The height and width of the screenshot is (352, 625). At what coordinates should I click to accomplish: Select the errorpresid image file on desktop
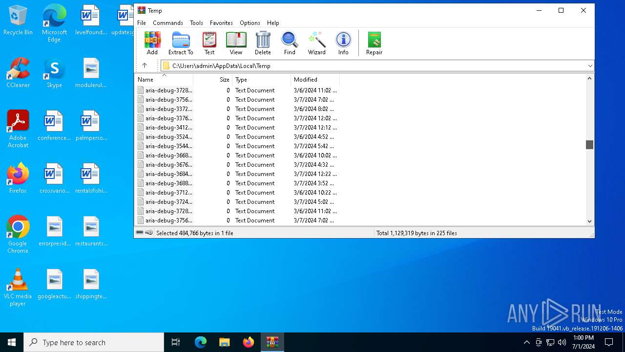[x=54, y=231]
